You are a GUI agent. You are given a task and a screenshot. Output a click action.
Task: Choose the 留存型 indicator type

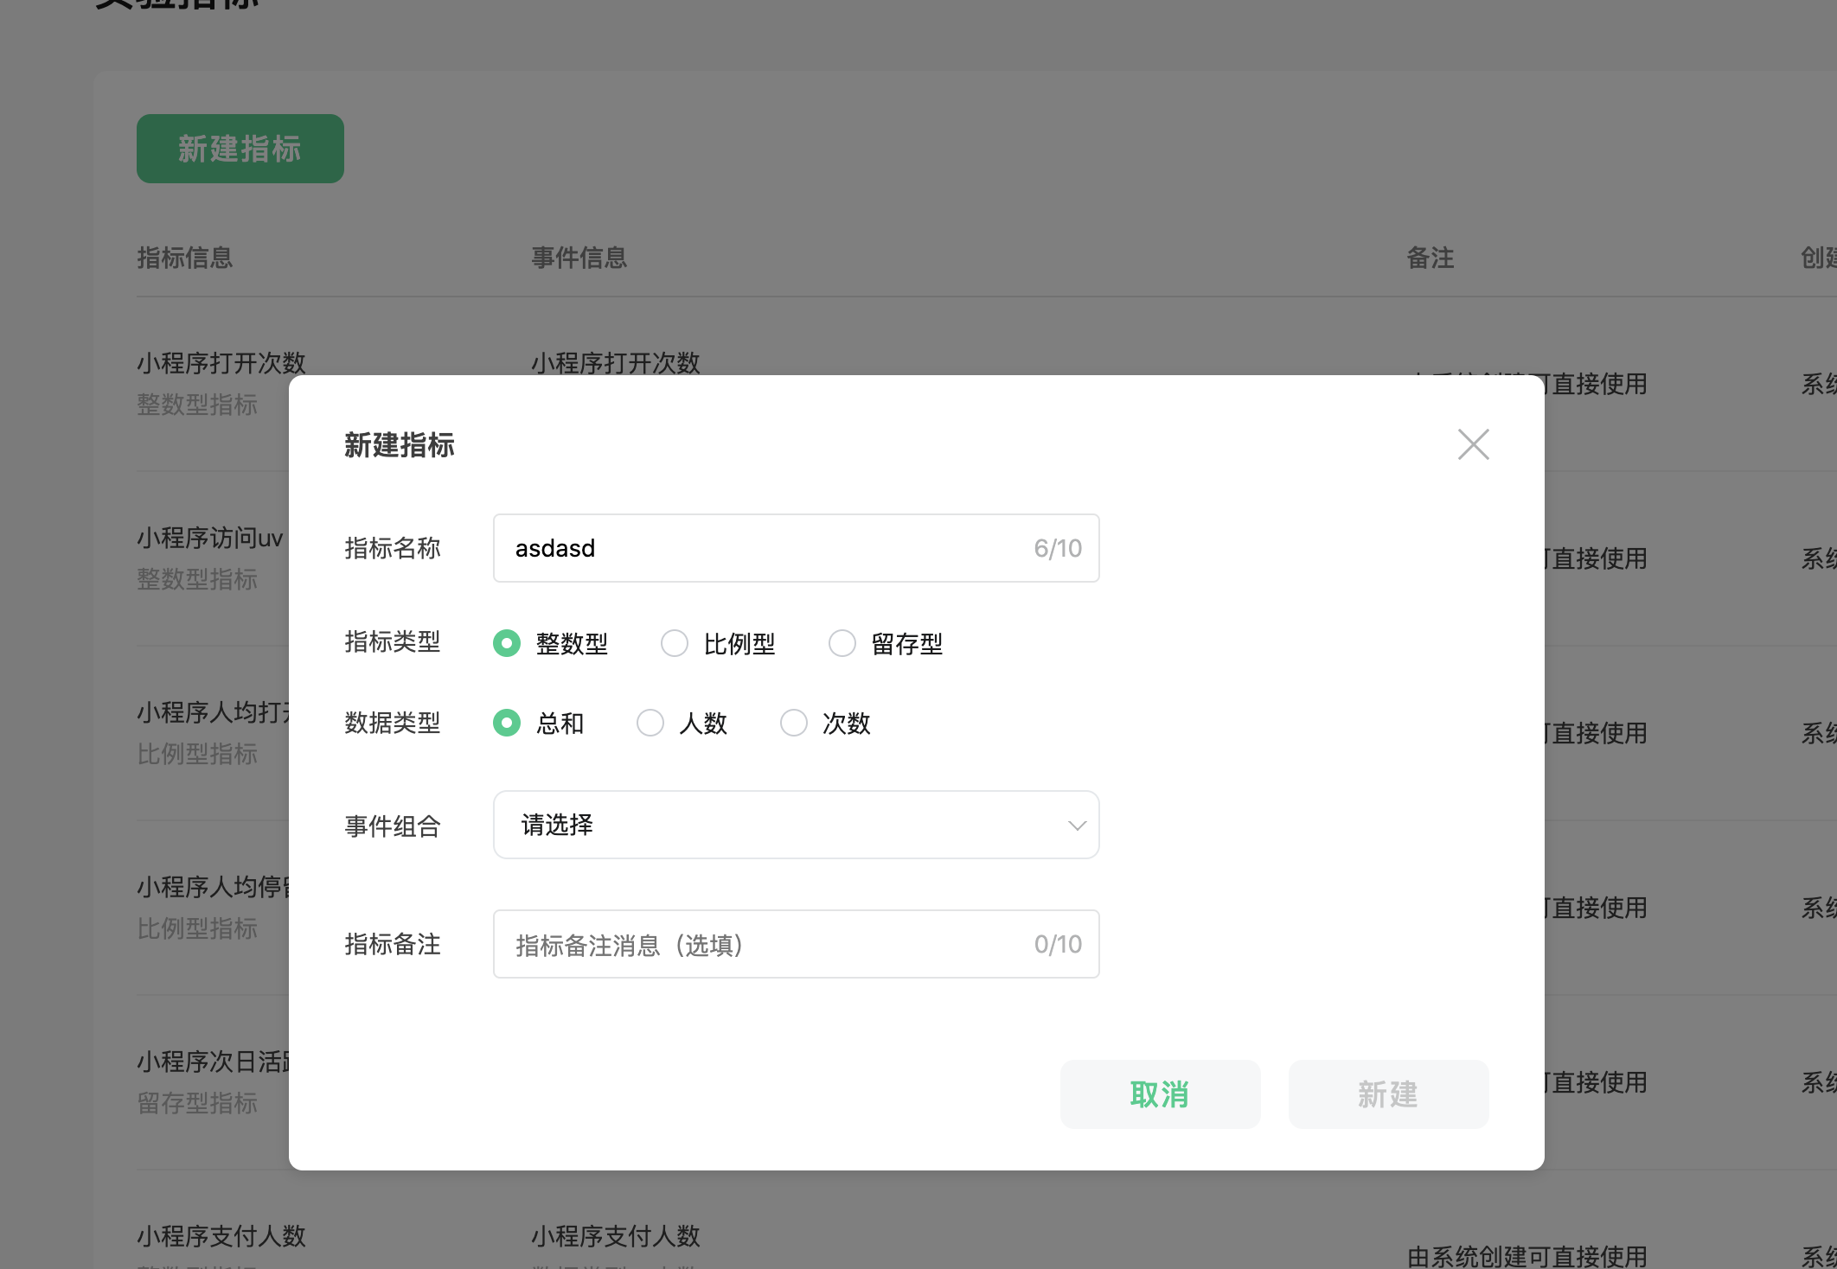click(842, 643)
